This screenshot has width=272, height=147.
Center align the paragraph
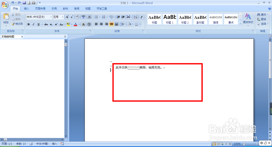point(101,24)
